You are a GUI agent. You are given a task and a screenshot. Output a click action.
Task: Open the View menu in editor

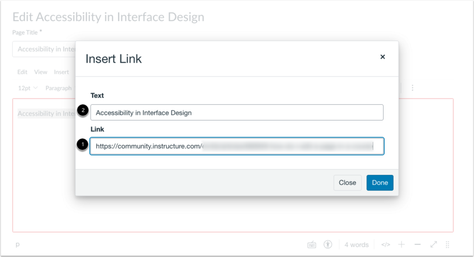coord(40,72)
